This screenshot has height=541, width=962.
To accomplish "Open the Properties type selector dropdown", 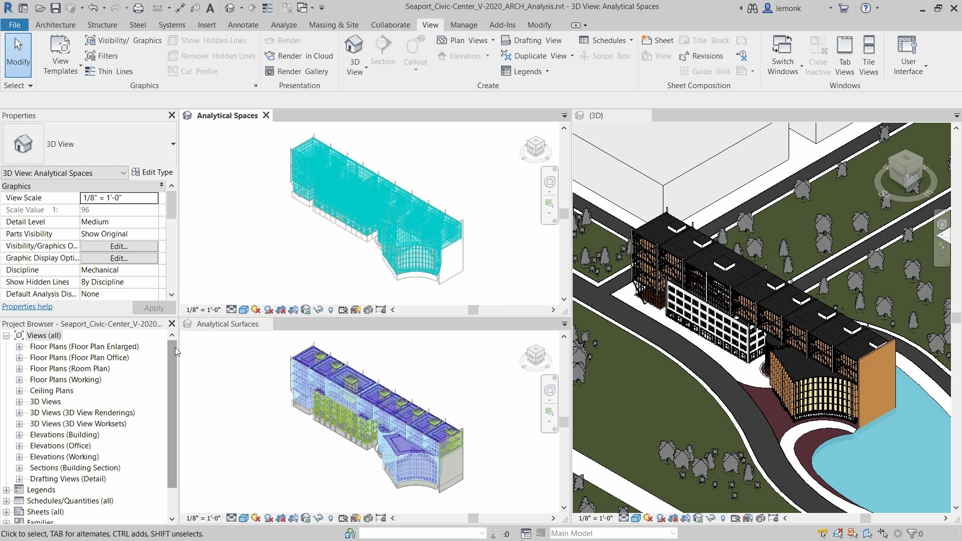I will [x=173, y=144].
